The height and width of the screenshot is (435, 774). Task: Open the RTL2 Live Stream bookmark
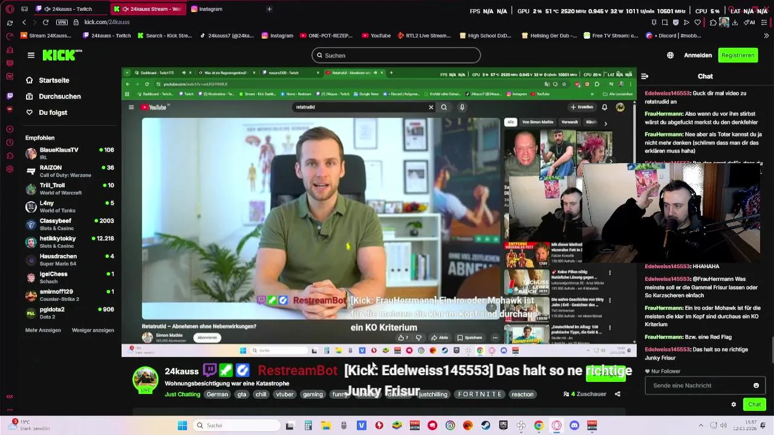pos(424,36)
